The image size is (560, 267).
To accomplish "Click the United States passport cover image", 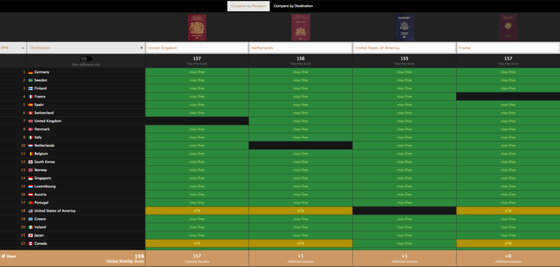I will (x=404, y=27).
